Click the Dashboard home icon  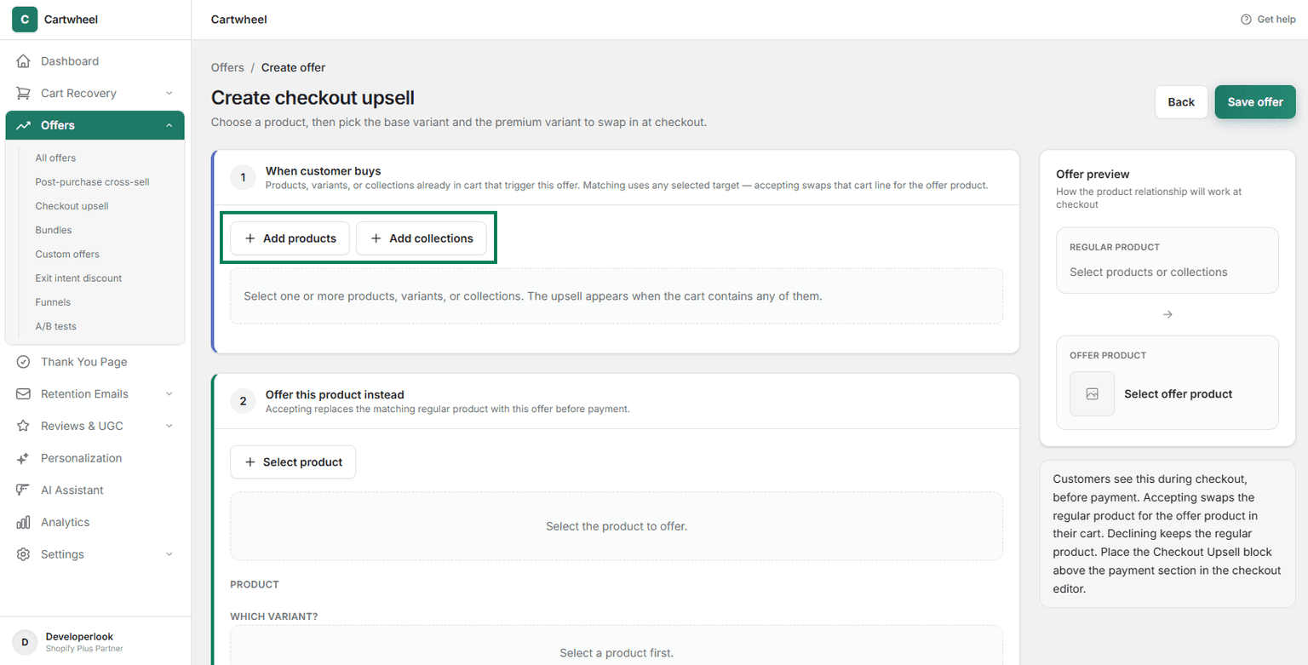pos(24,61)
